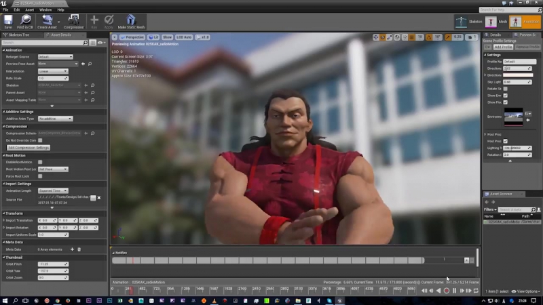Toggle world/local coordinate space icon
543x305 pixels.
click(x=397, y=37)
